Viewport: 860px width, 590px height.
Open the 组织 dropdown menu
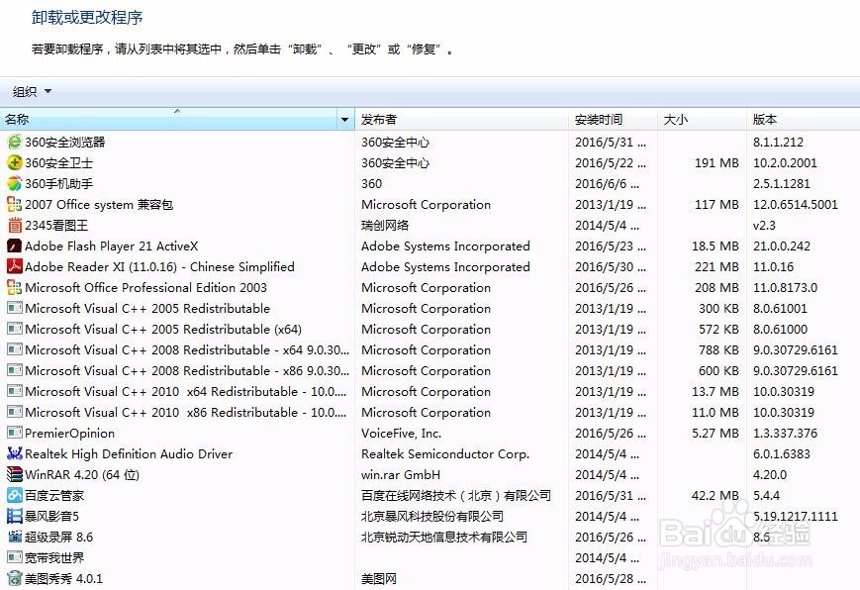pyautogui.click(x=32, y=91)
